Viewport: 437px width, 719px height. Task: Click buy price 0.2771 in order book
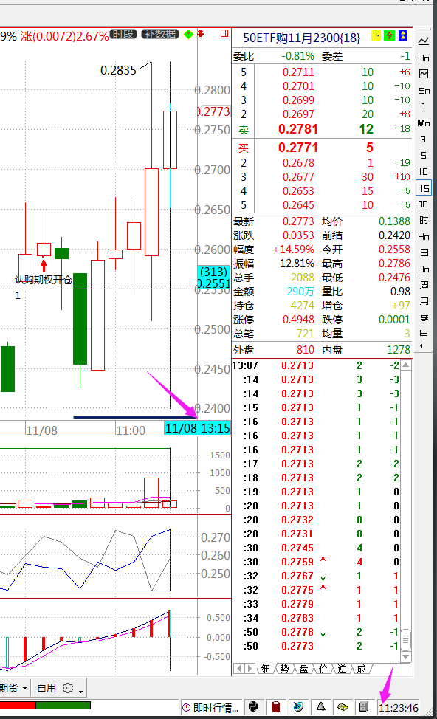(298, 148)
